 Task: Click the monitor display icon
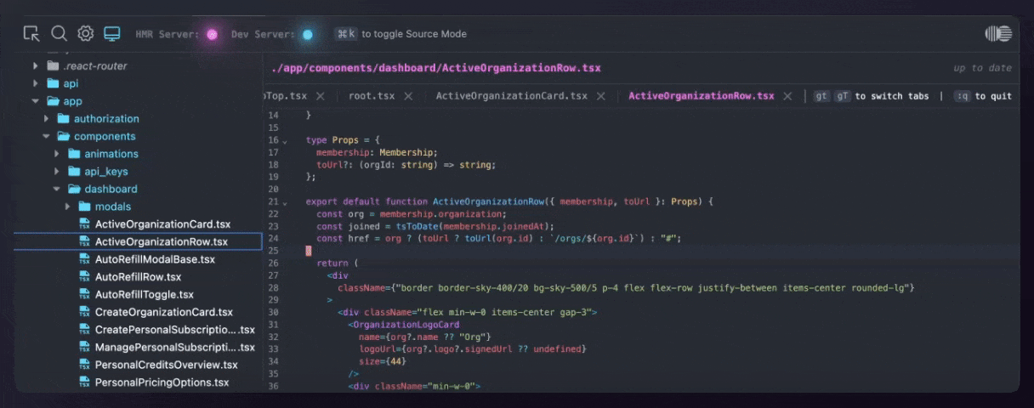tap(111, 34)
